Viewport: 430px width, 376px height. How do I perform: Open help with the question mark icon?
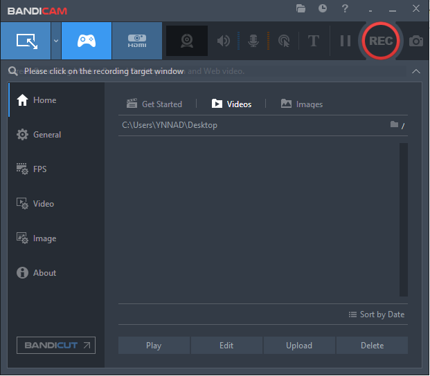[x=345, y=8]
